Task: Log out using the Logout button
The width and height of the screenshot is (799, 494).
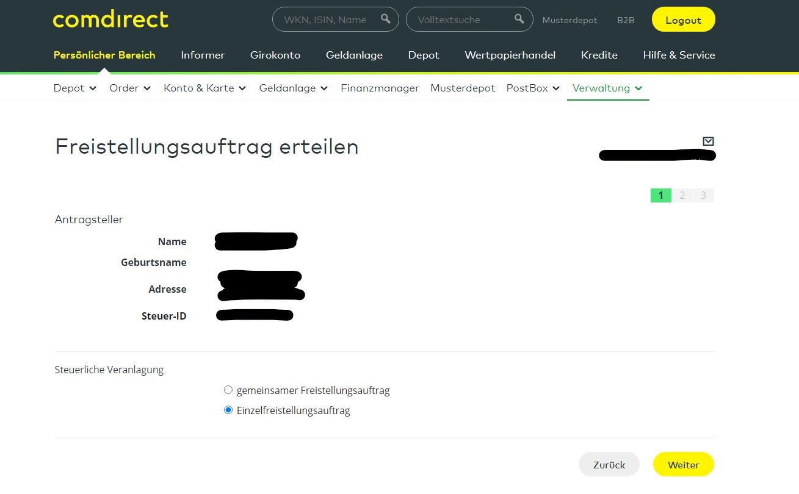Action: tap(683, 20)
